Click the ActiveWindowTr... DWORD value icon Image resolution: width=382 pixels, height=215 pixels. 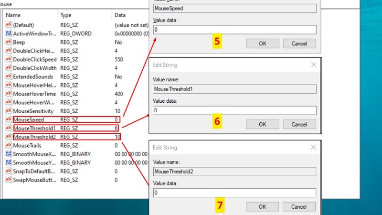click(x=8, y=33)
